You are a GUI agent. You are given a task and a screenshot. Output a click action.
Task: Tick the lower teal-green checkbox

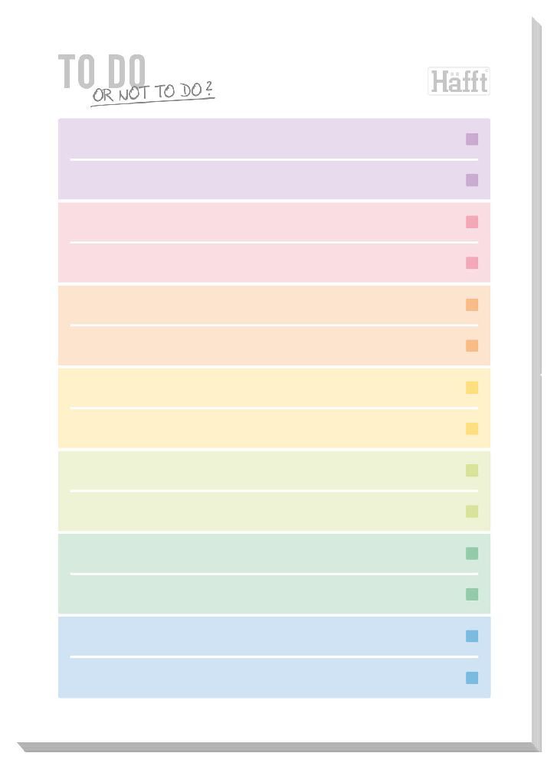[x=471, y=594]
